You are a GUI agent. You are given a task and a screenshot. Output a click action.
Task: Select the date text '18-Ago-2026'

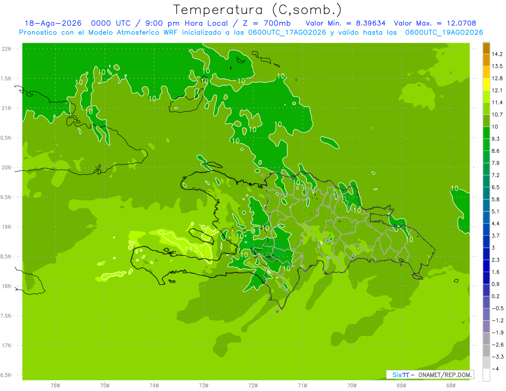53,23
